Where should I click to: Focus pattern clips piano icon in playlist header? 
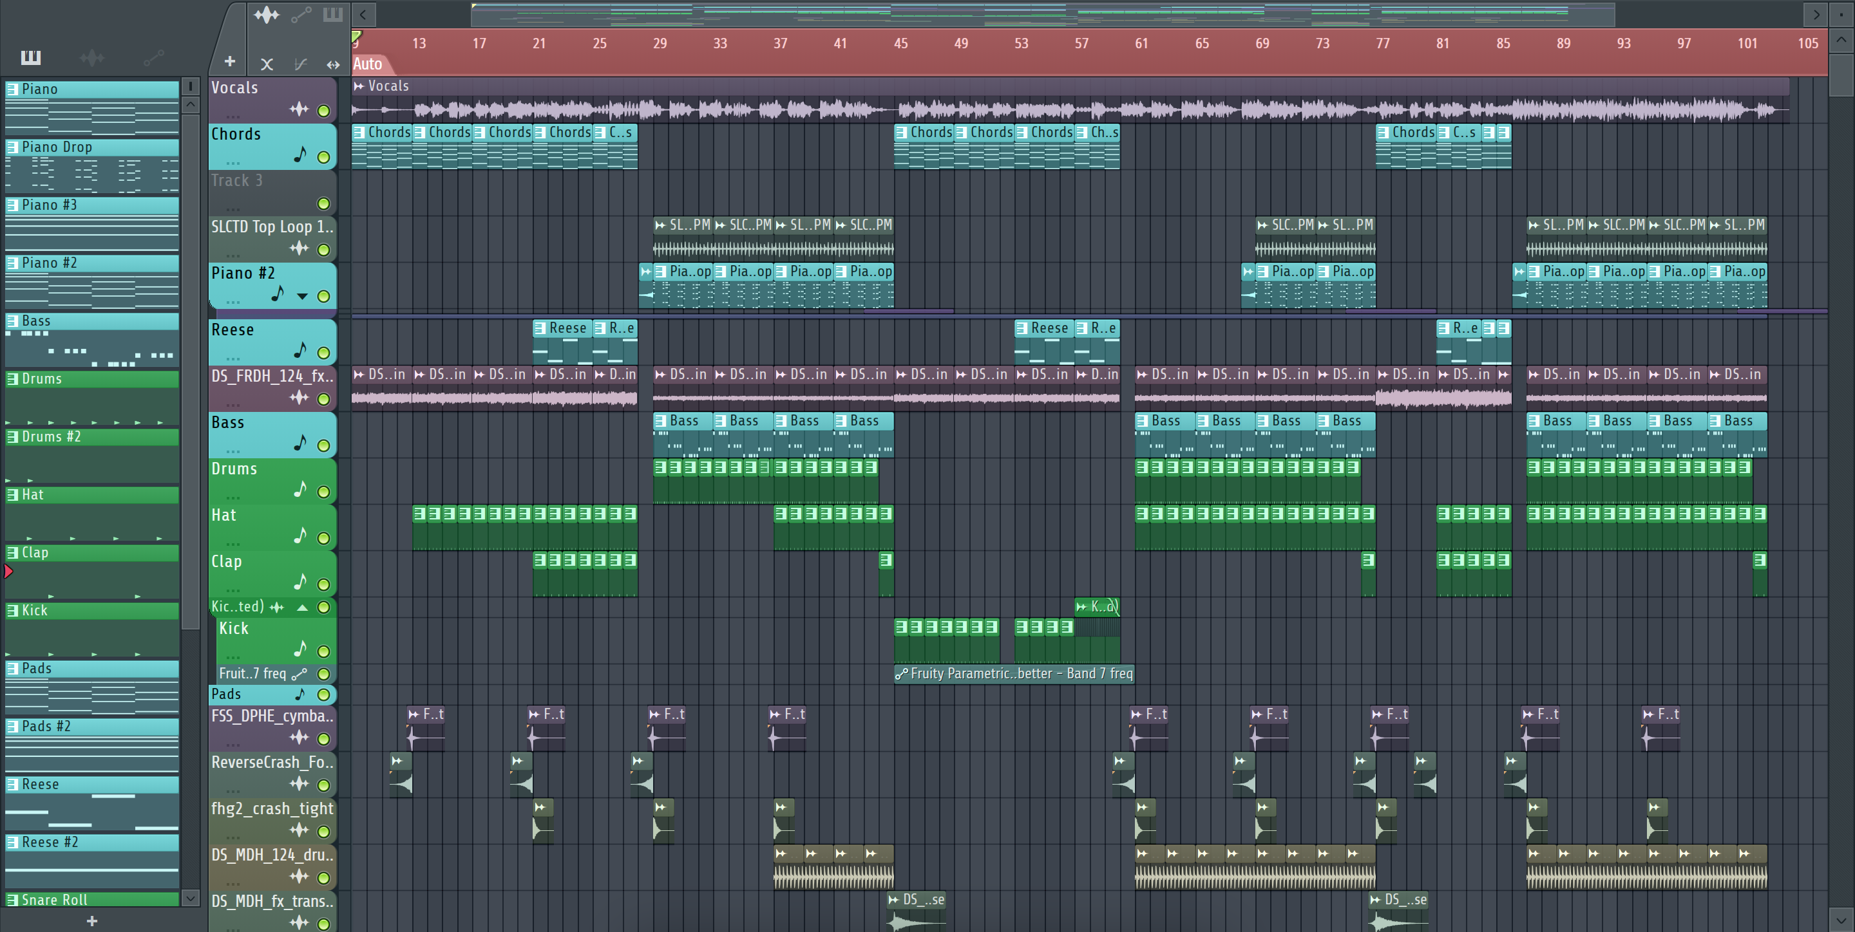pos(333,14)
